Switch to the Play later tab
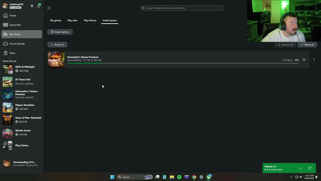321x181 pixels. 72,20
